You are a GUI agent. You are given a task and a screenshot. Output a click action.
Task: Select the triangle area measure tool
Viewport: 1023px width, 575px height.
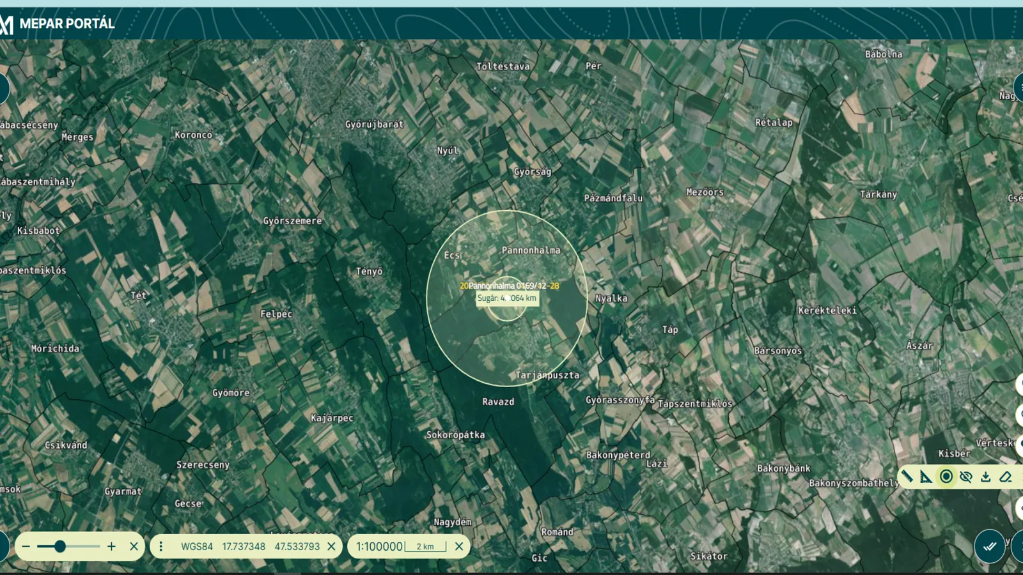926,477
